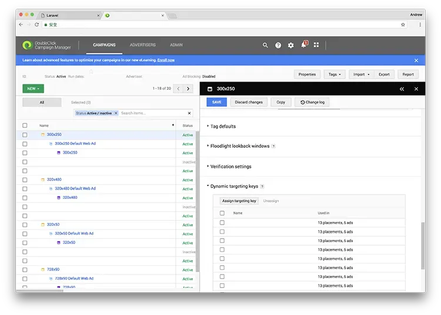Open the notifications bell icon
441x315 pixels.
[x=304, y=45]
